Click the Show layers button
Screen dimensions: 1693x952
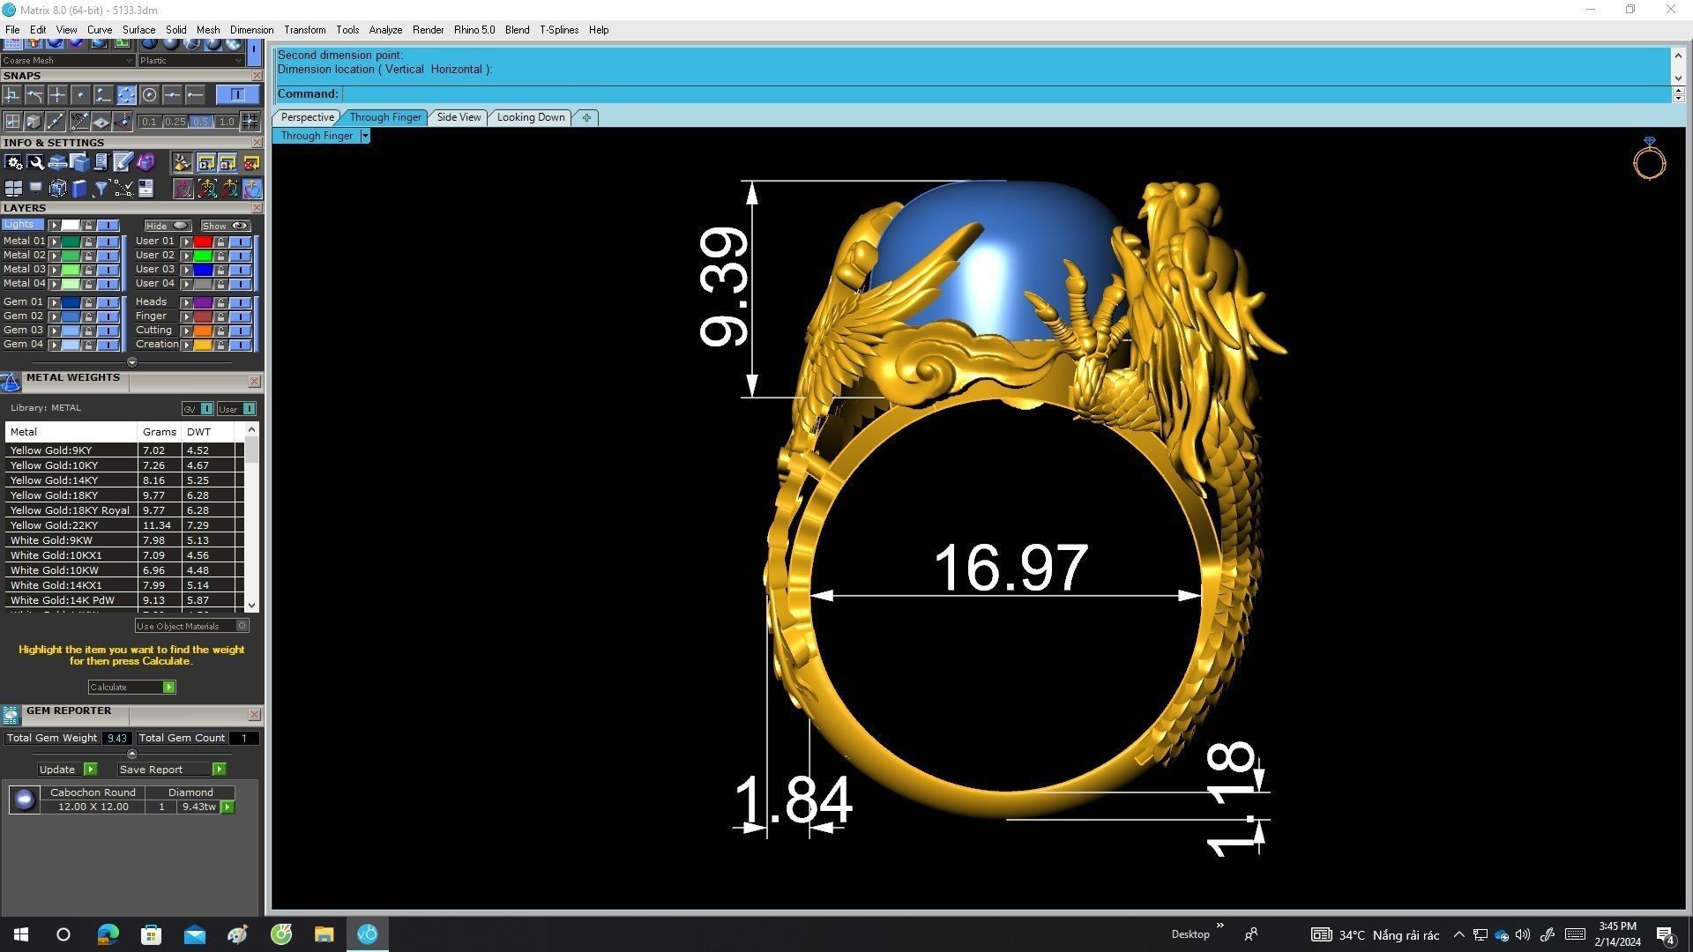(225, 227)
